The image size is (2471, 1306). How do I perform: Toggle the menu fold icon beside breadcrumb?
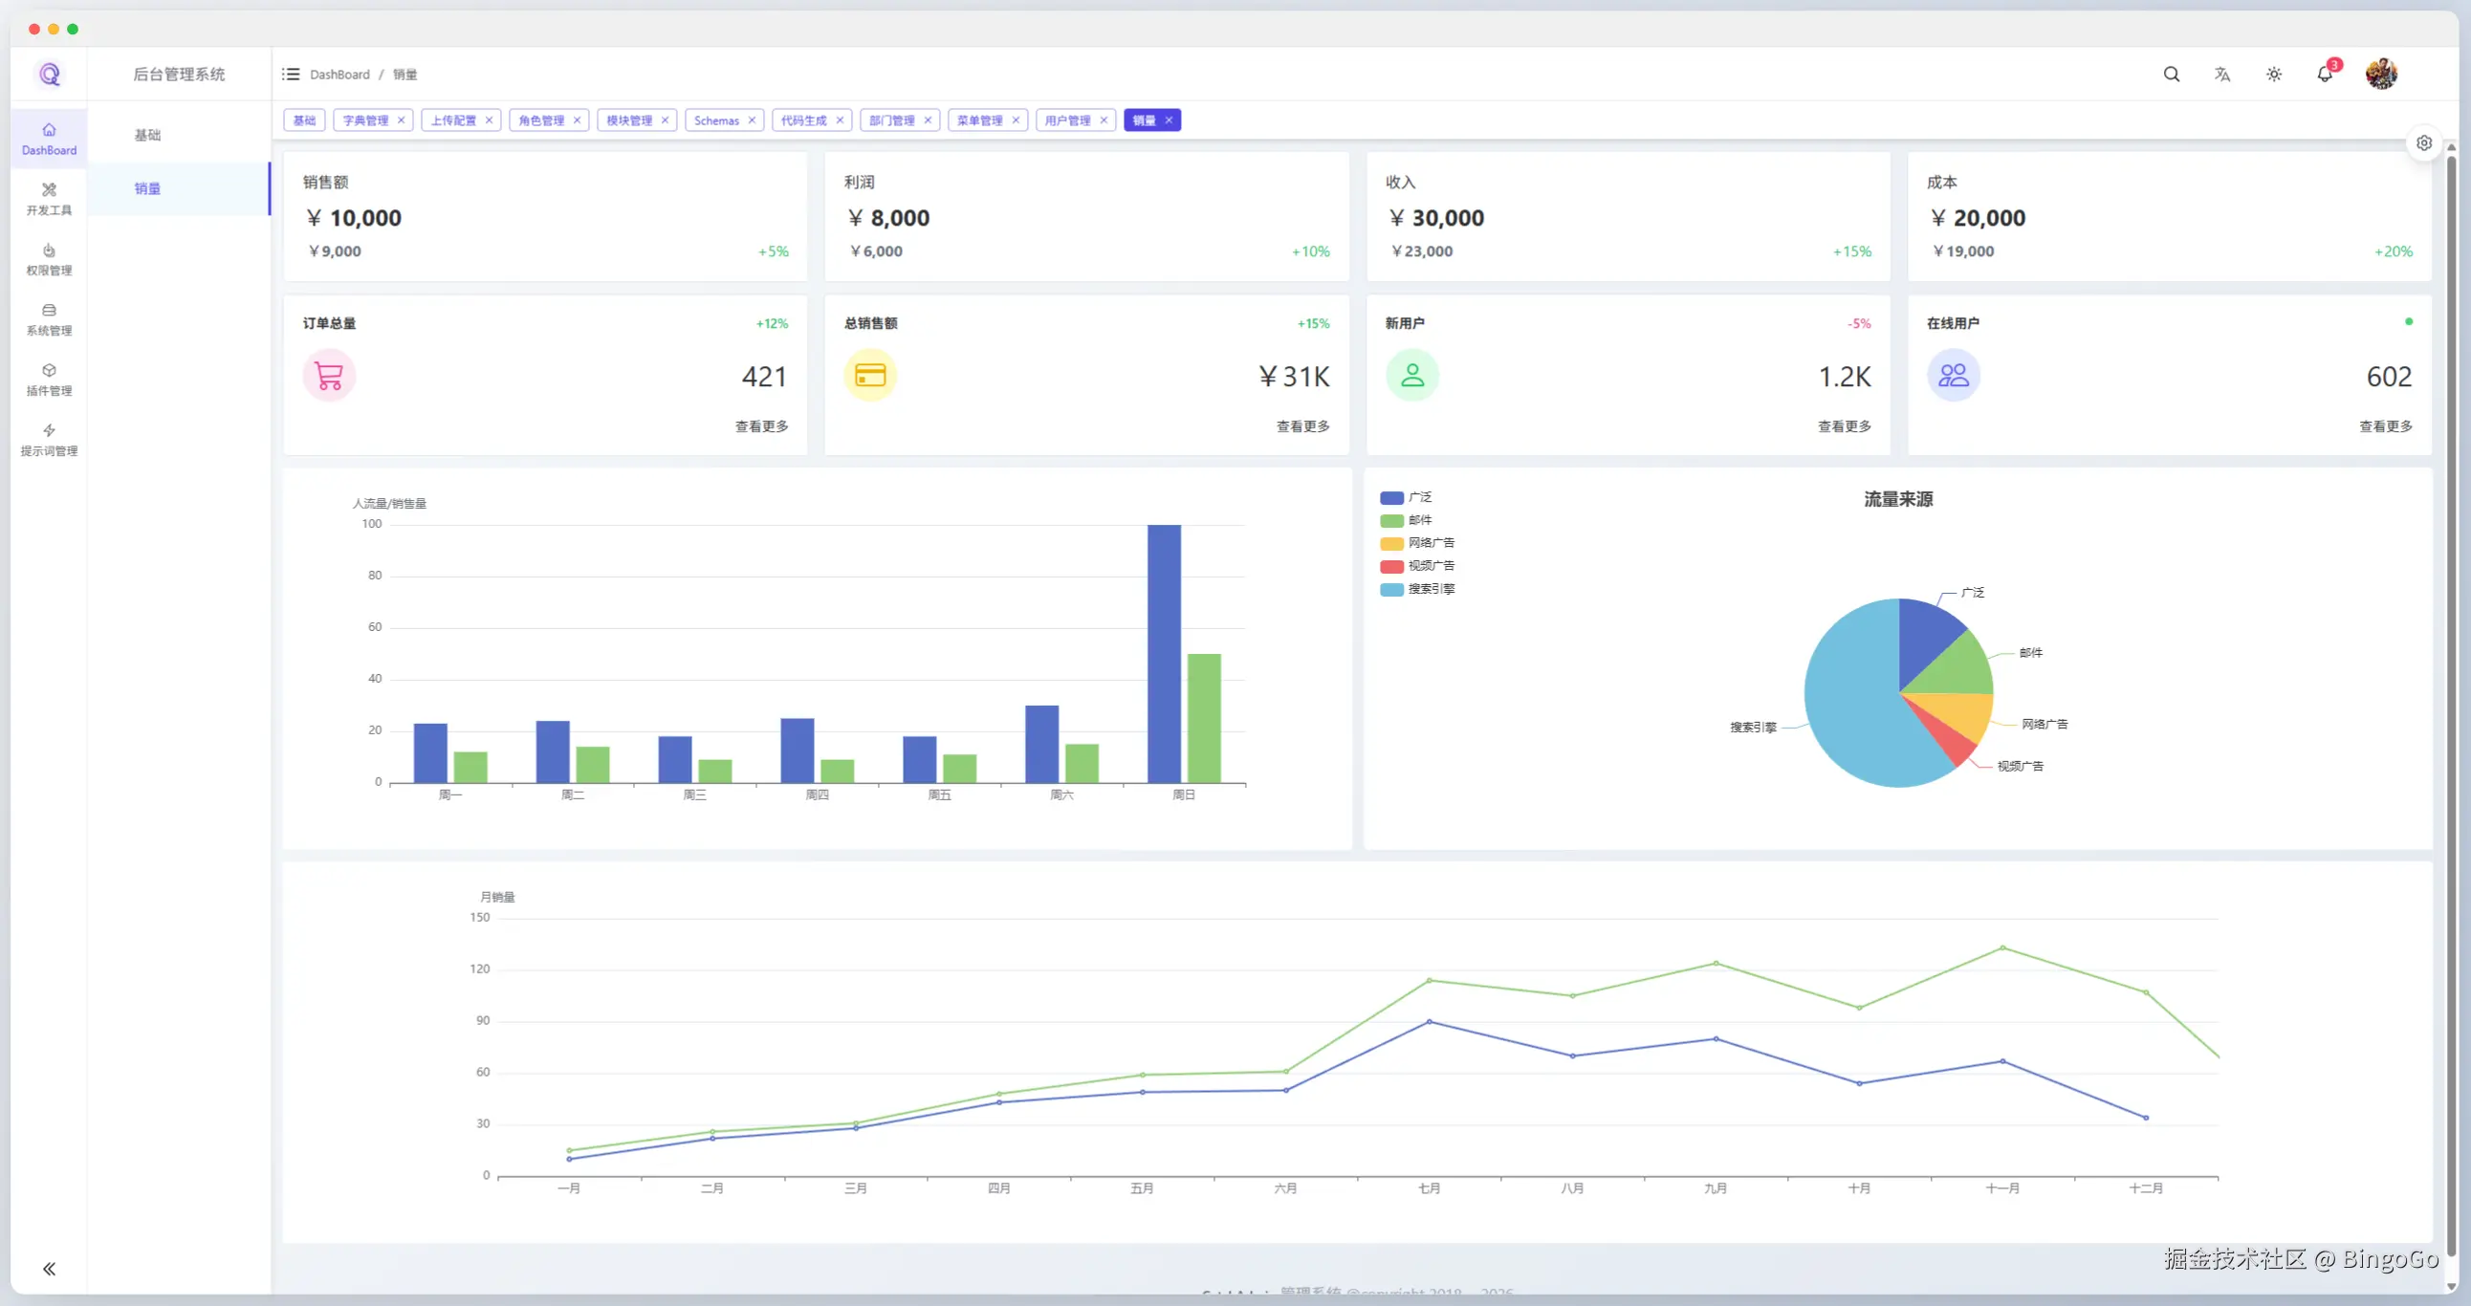(291, 74)
